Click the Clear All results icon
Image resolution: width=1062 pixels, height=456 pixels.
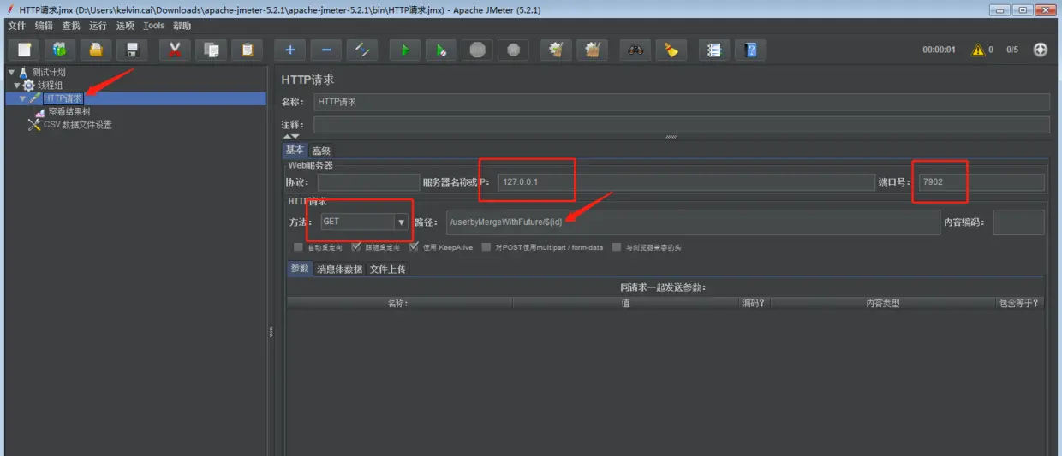[x=592, y=50]
